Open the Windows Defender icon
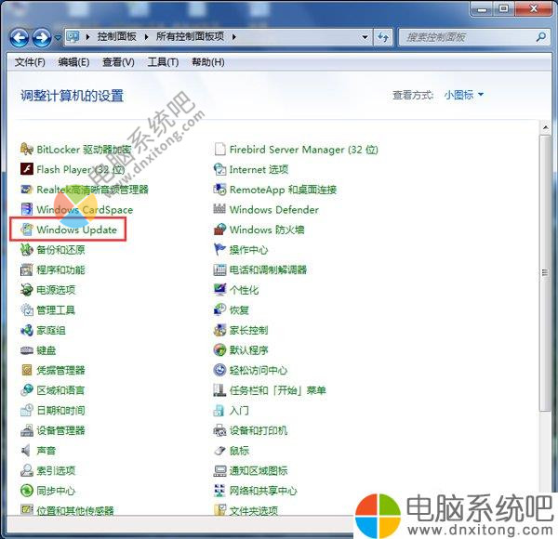This screenshot has height=539, width=558. pyautogui.click(x=220, y=210)
